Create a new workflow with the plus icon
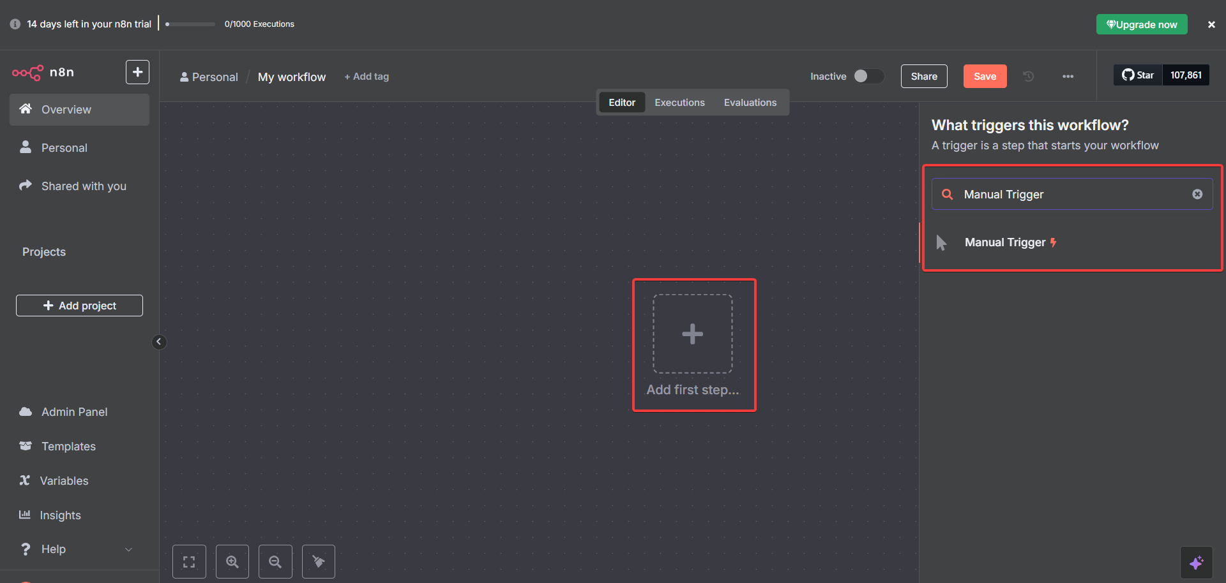This screenshot has height=583, width=1226. [x=137, y=71]
